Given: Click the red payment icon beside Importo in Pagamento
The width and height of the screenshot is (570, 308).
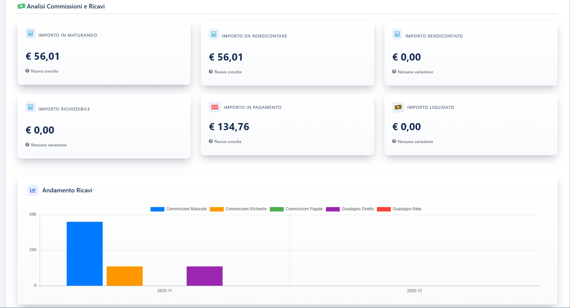Looking at the screenshot, I should click(215, 107).
